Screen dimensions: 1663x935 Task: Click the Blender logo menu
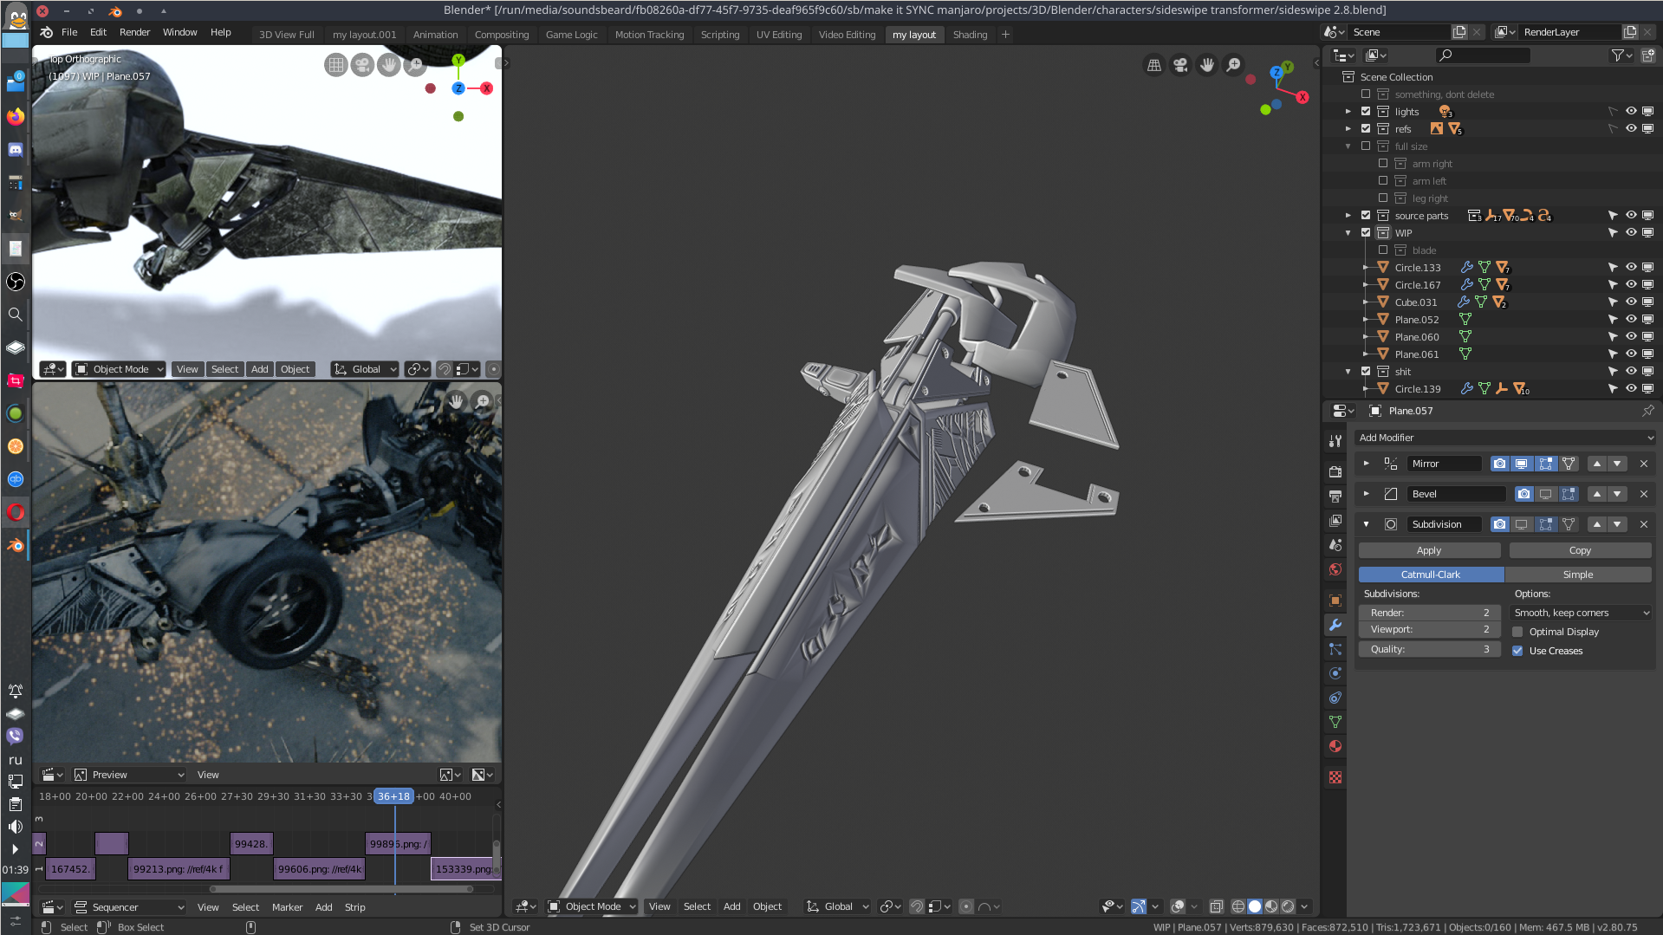(47, 32)
